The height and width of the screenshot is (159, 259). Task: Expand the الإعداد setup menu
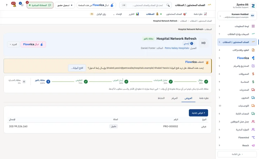(117, 14)
